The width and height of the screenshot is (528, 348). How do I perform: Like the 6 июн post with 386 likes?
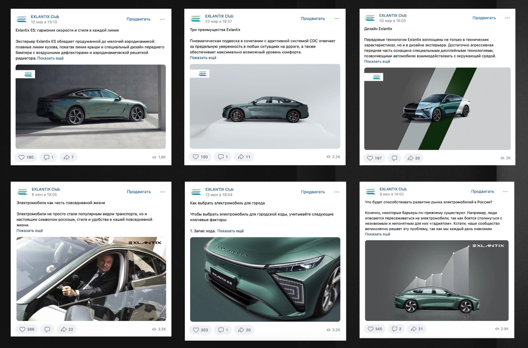point(27,329)
